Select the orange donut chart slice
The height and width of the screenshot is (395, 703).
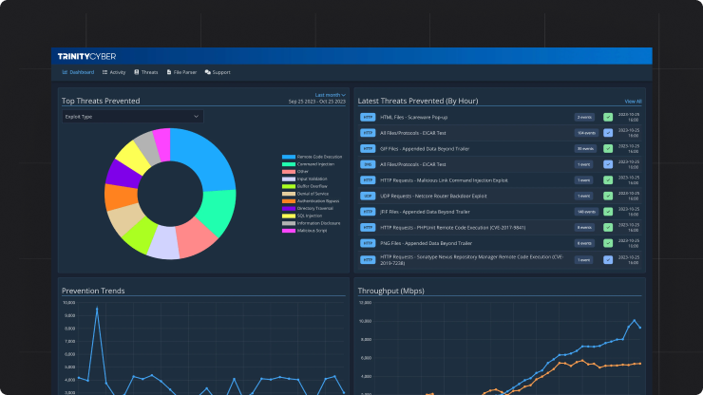tap(121, 197)
